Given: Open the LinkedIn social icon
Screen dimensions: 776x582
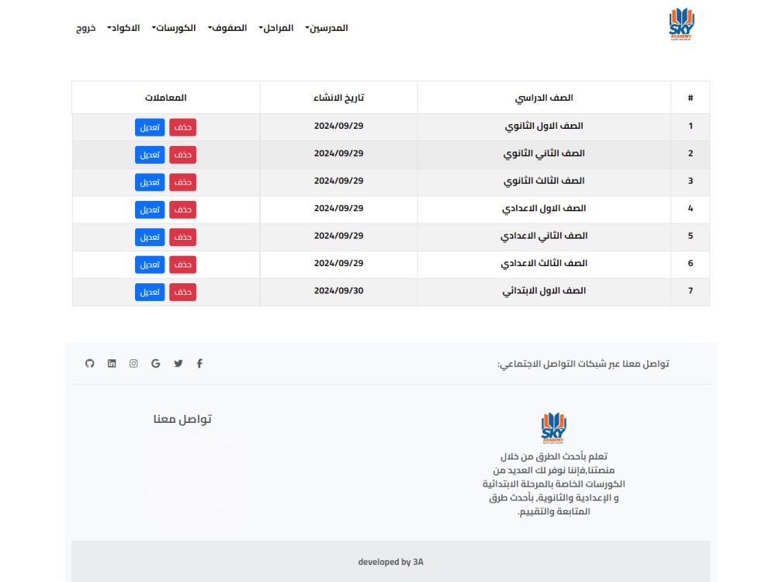Looking at the screenshot, I should click(112, 364).
